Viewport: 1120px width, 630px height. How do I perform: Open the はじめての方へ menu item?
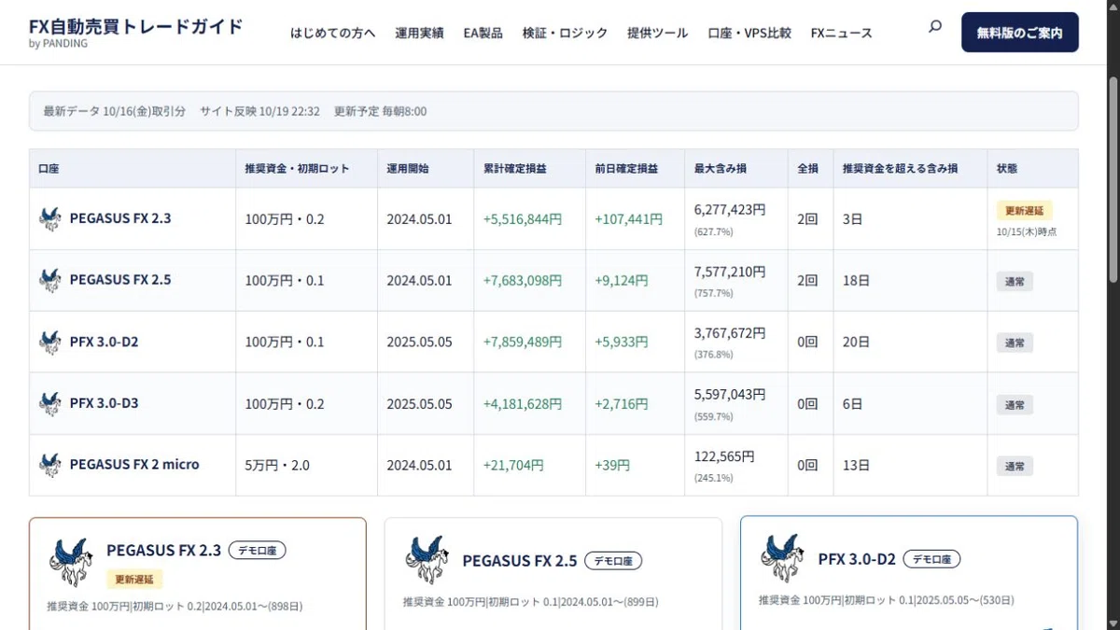click(333, 33)
